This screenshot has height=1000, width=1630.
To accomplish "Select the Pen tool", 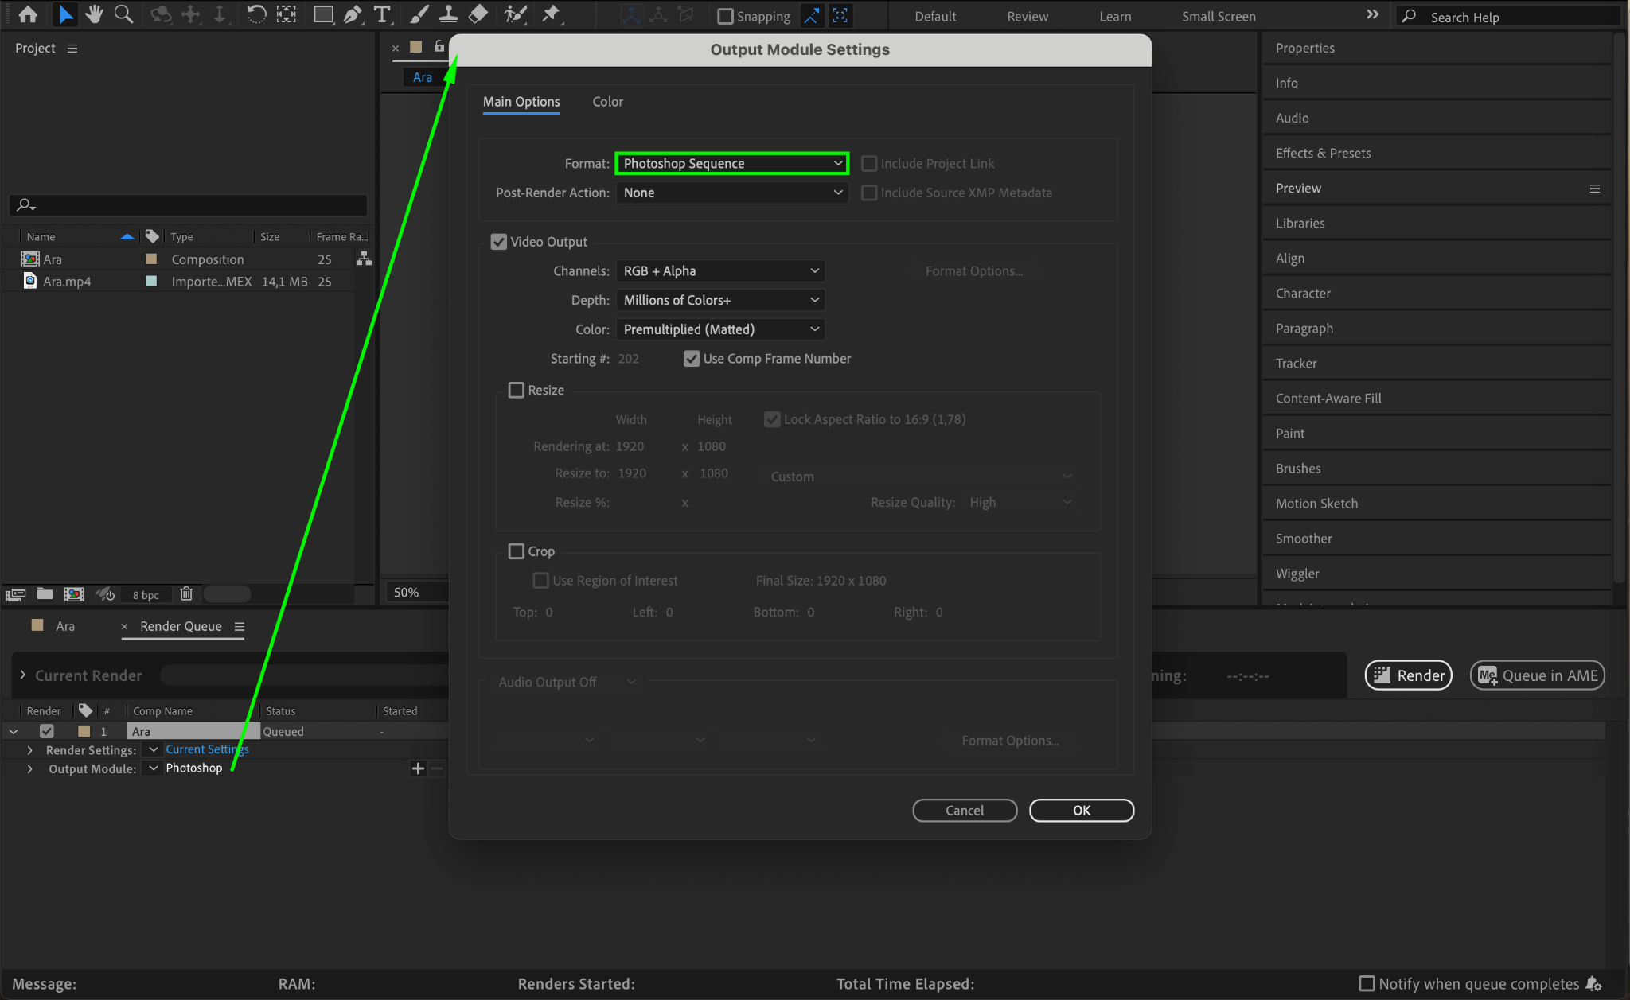I will tap(352, 14).
